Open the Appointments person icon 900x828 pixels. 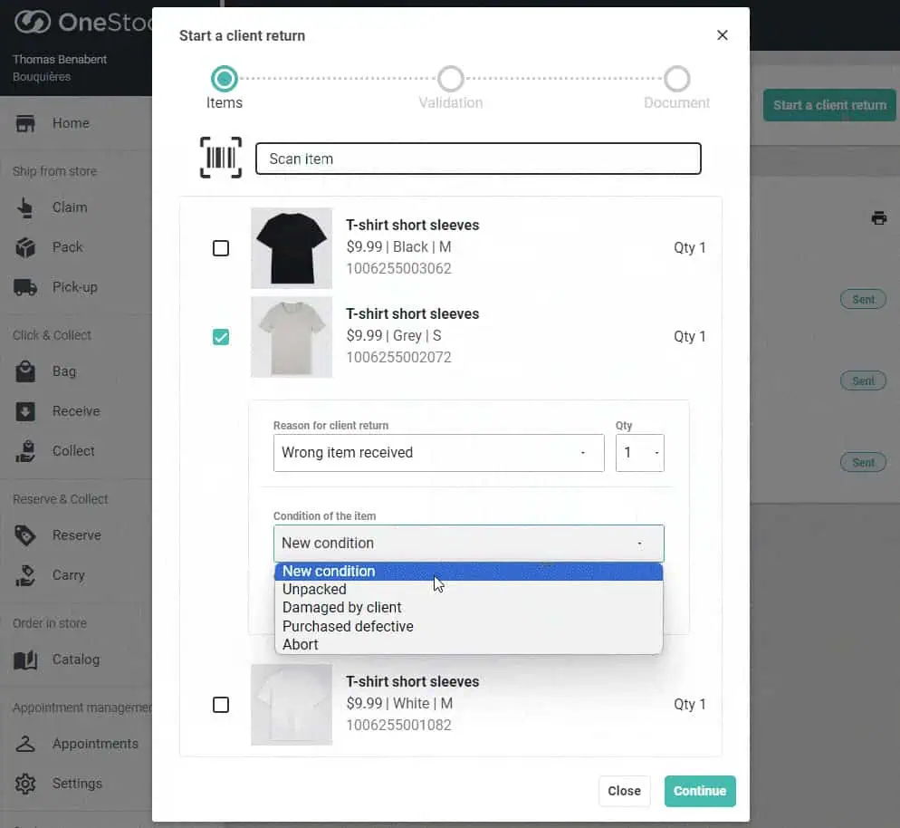tap(24, 744)
